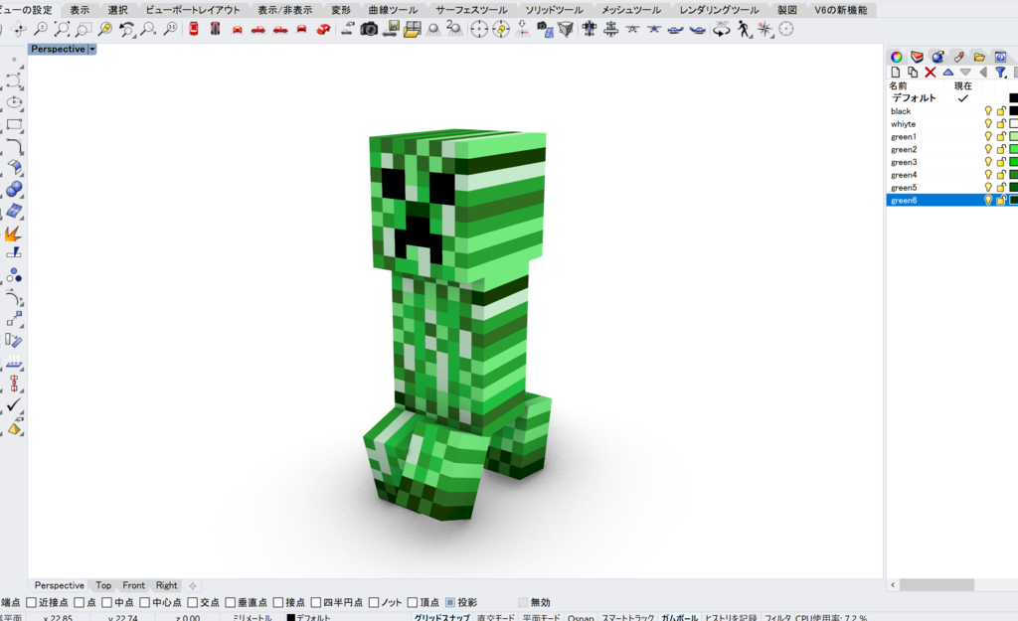Click the layer Filter funnel icon
Screen dimensions: 1018x621
[x=1000, y=73]
